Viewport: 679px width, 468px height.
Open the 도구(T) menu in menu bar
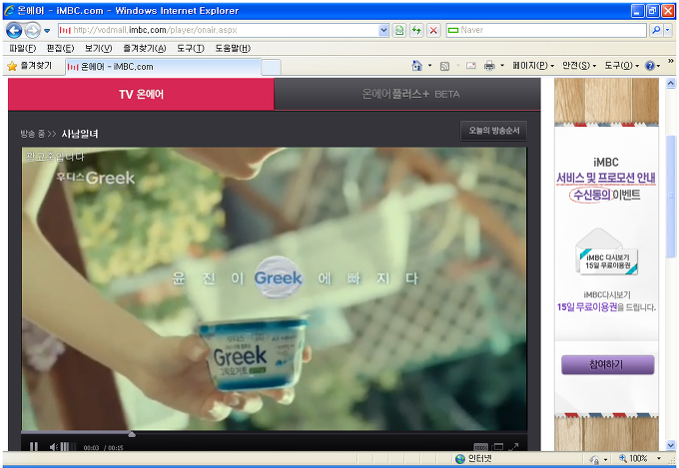pos(191,48)
